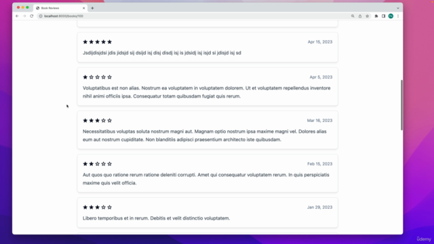Expand the tab search chevron
Viewport: 434px width, 244px height.
tap(398, 8)
